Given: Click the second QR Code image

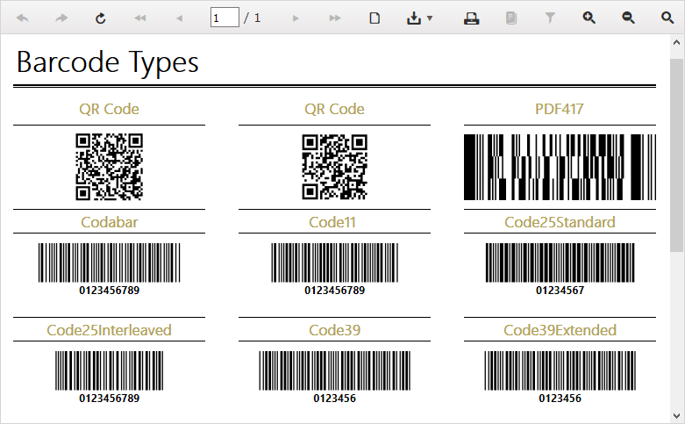Looking at the screenshot, I should (335, 167).
